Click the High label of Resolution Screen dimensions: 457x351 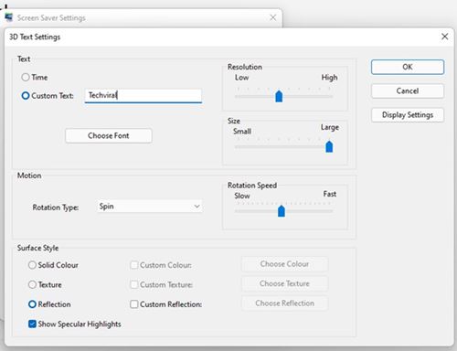tap(329, 78)
